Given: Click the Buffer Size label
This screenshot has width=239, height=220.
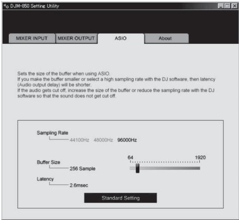Looking at the screenshot, I should 48,162.
